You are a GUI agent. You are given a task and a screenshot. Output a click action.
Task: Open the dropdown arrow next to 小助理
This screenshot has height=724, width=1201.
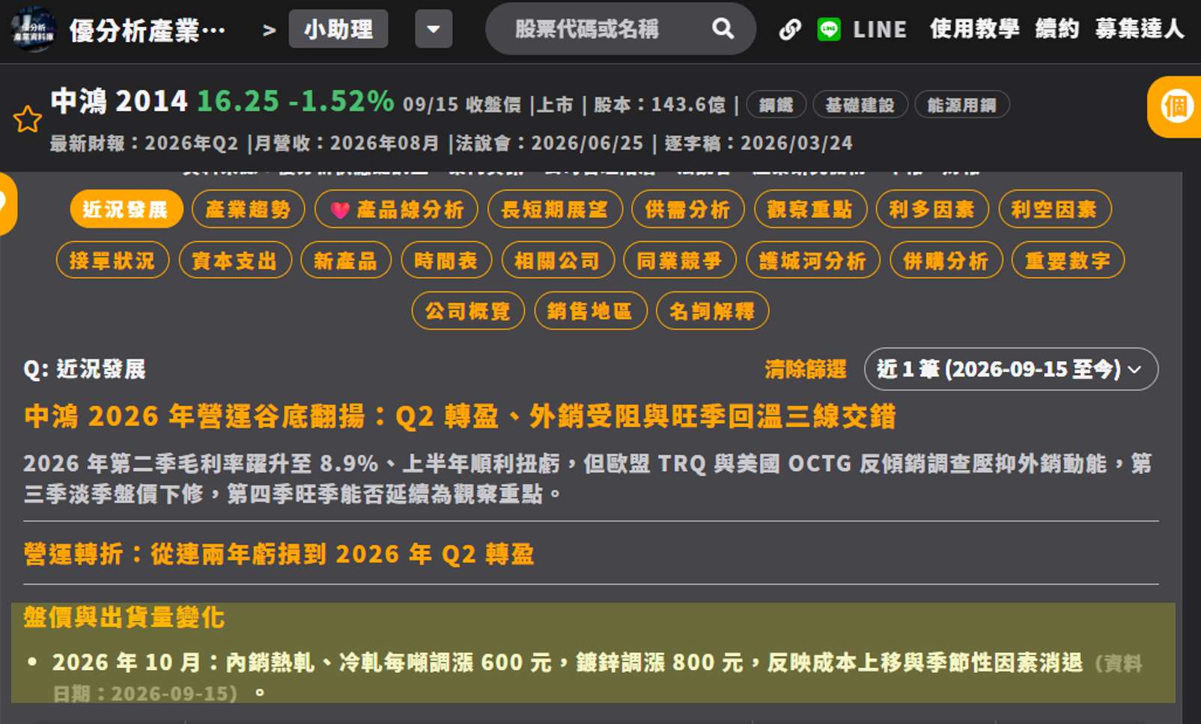[434, 29]
